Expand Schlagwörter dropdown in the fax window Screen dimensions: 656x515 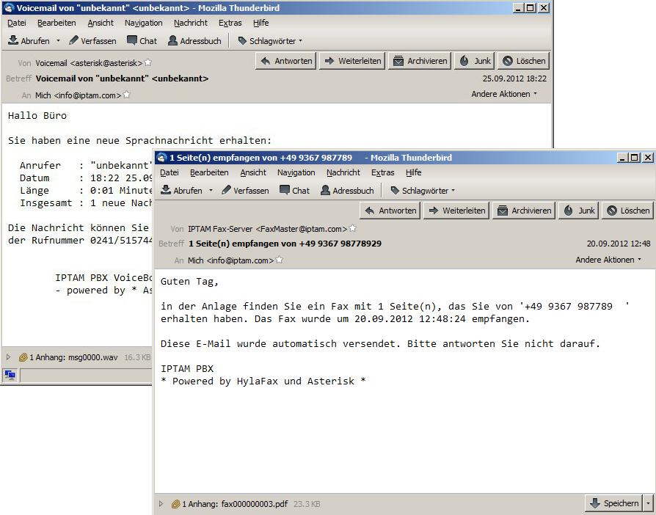[423, 191]
